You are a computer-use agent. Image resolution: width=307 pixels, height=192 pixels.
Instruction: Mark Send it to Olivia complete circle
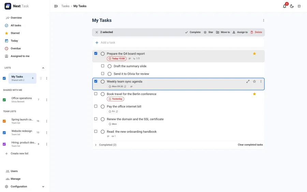pyautogui.click(x=109, y=74)
